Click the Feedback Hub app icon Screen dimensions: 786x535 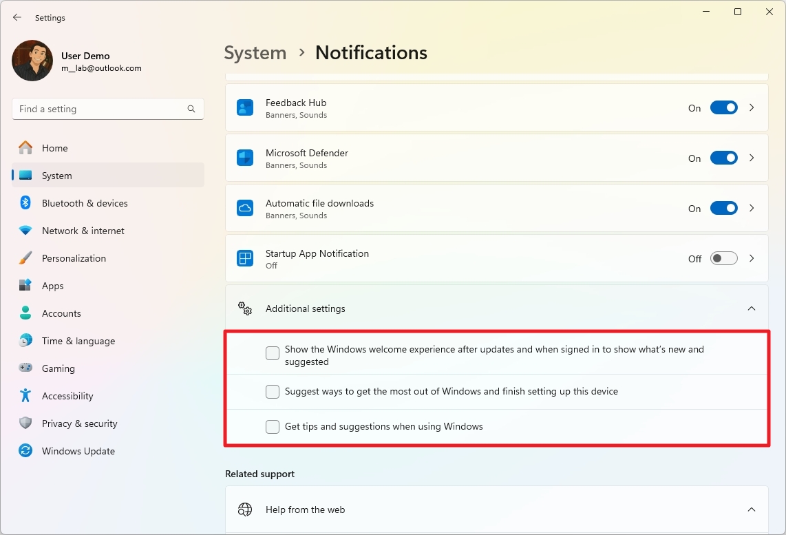pyautogui.click(x=245, y=108)
